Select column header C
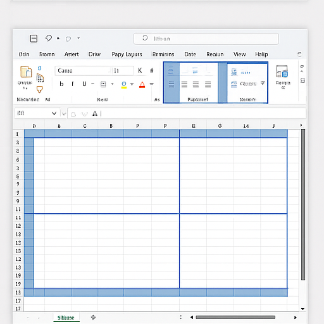The height and width of the screenshot is (324, 324). (85, 126)
